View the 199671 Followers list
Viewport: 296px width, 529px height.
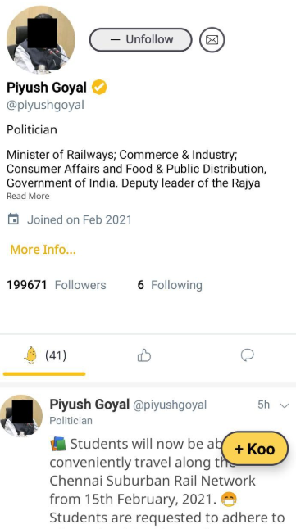coord(57,285)
